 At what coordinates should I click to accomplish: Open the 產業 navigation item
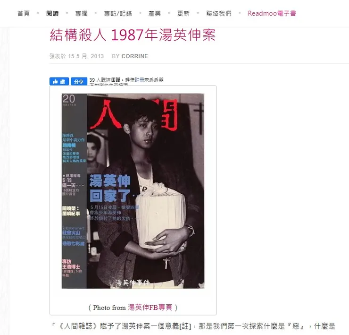click(x=155, y=13)
